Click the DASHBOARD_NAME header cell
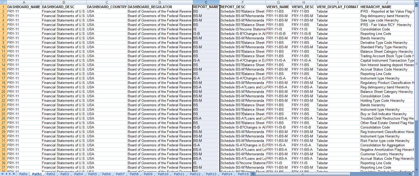419x176 pixels. point(24,7)
